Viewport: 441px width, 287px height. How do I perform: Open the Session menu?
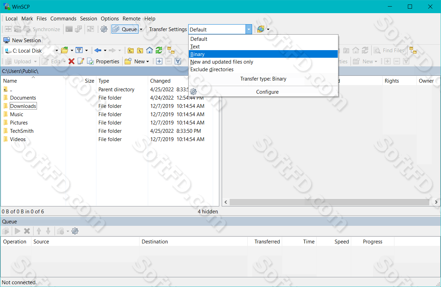point(89,19)
